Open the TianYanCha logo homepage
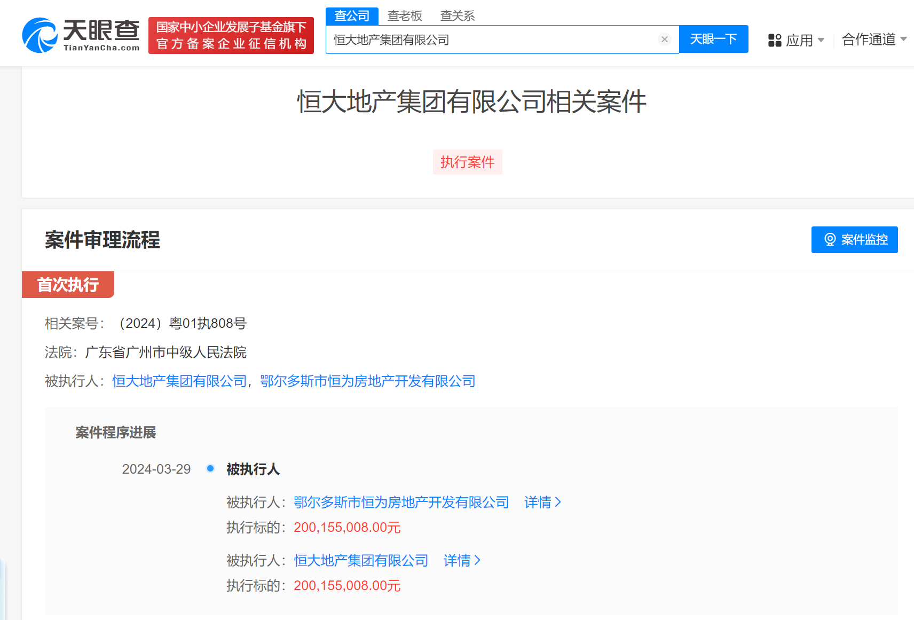This screenshot has width=914, height=620. tap(81, 35)
